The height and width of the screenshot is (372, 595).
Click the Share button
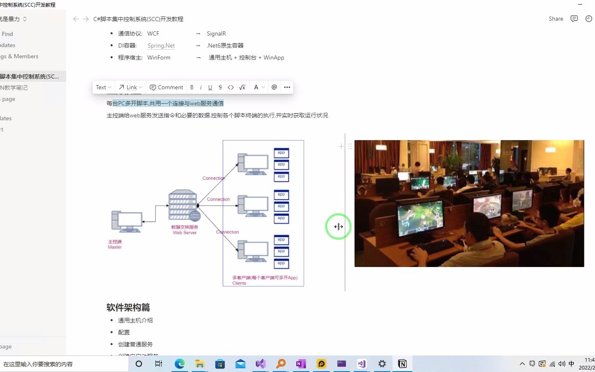556,19
